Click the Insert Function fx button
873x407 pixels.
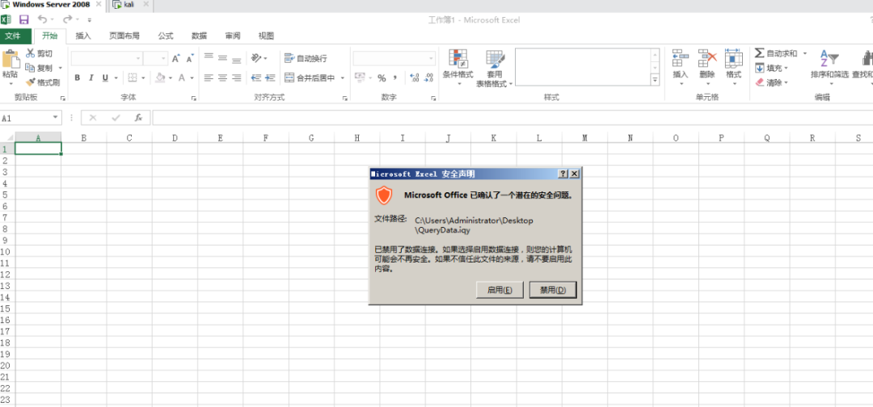click(139, 118)
